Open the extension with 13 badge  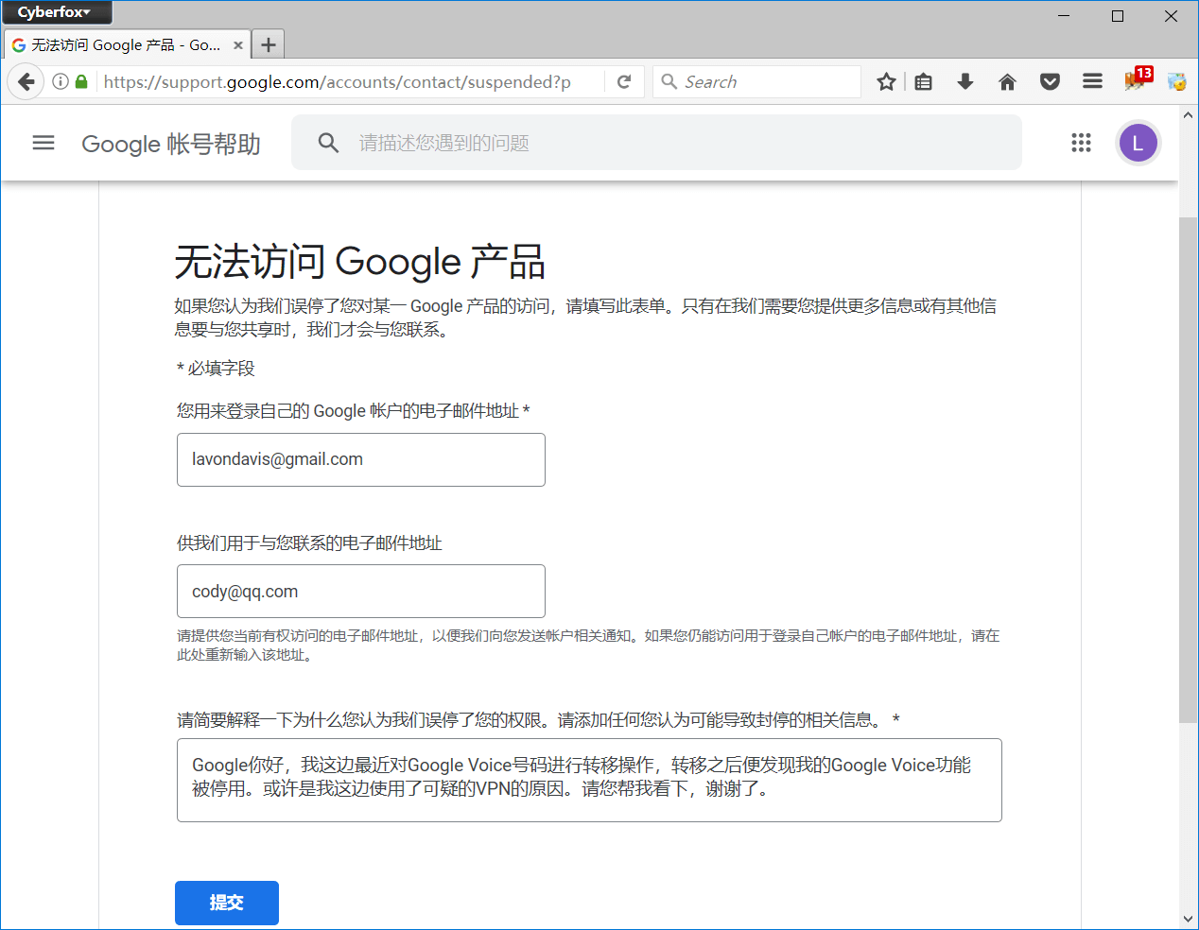coord(1138,79)
